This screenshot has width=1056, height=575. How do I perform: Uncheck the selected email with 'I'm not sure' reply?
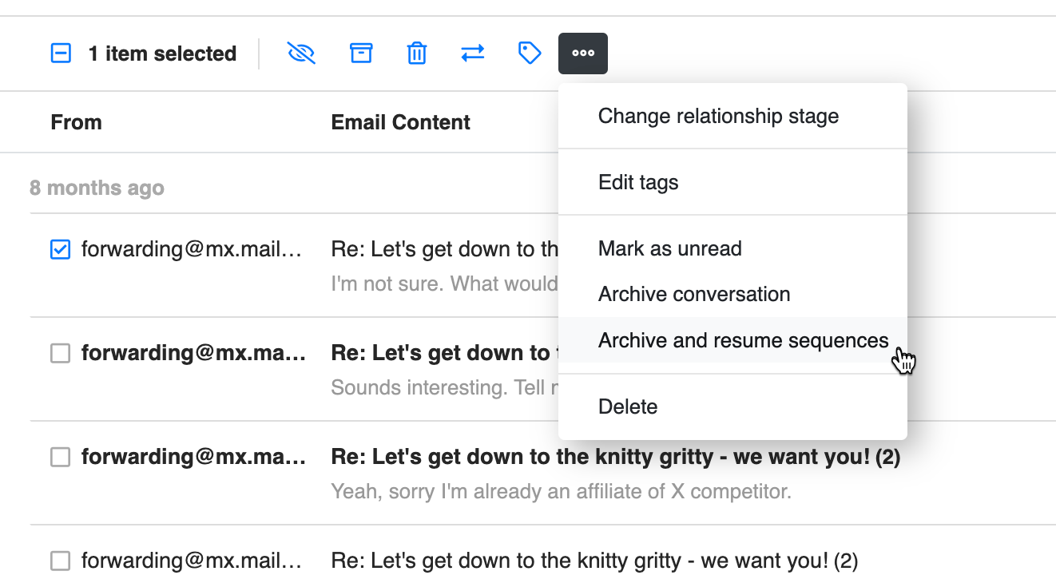click(61, 250)
